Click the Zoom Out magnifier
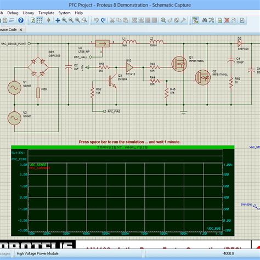 (71, 20)
